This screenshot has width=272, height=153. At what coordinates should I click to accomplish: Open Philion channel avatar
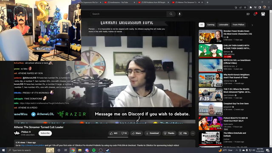pos(17,133)
